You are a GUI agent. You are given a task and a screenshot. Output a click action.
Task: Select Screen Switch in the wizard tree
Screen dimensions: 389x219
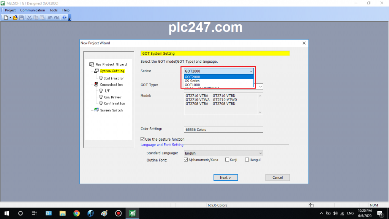click(x=111, y=110)
